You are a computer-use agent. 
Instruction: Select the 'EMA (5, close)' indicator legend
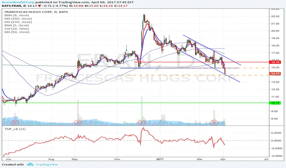[x=17, y=25]
